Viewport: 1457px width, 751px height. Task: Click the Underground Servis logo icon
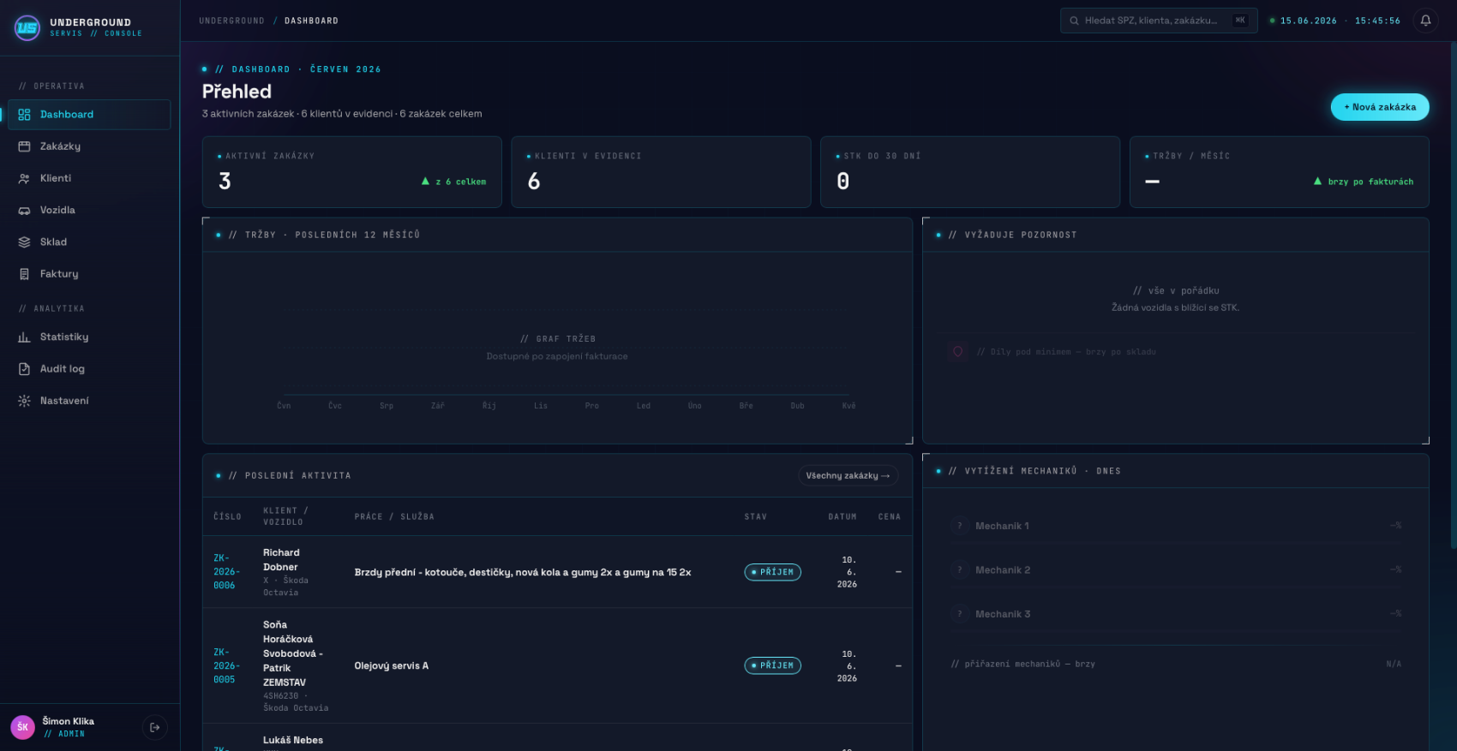27,28
